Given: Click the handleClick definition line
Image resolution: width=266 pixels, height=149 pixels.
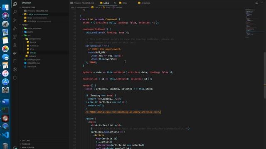Looking at the screenshot, I should 117,79.
